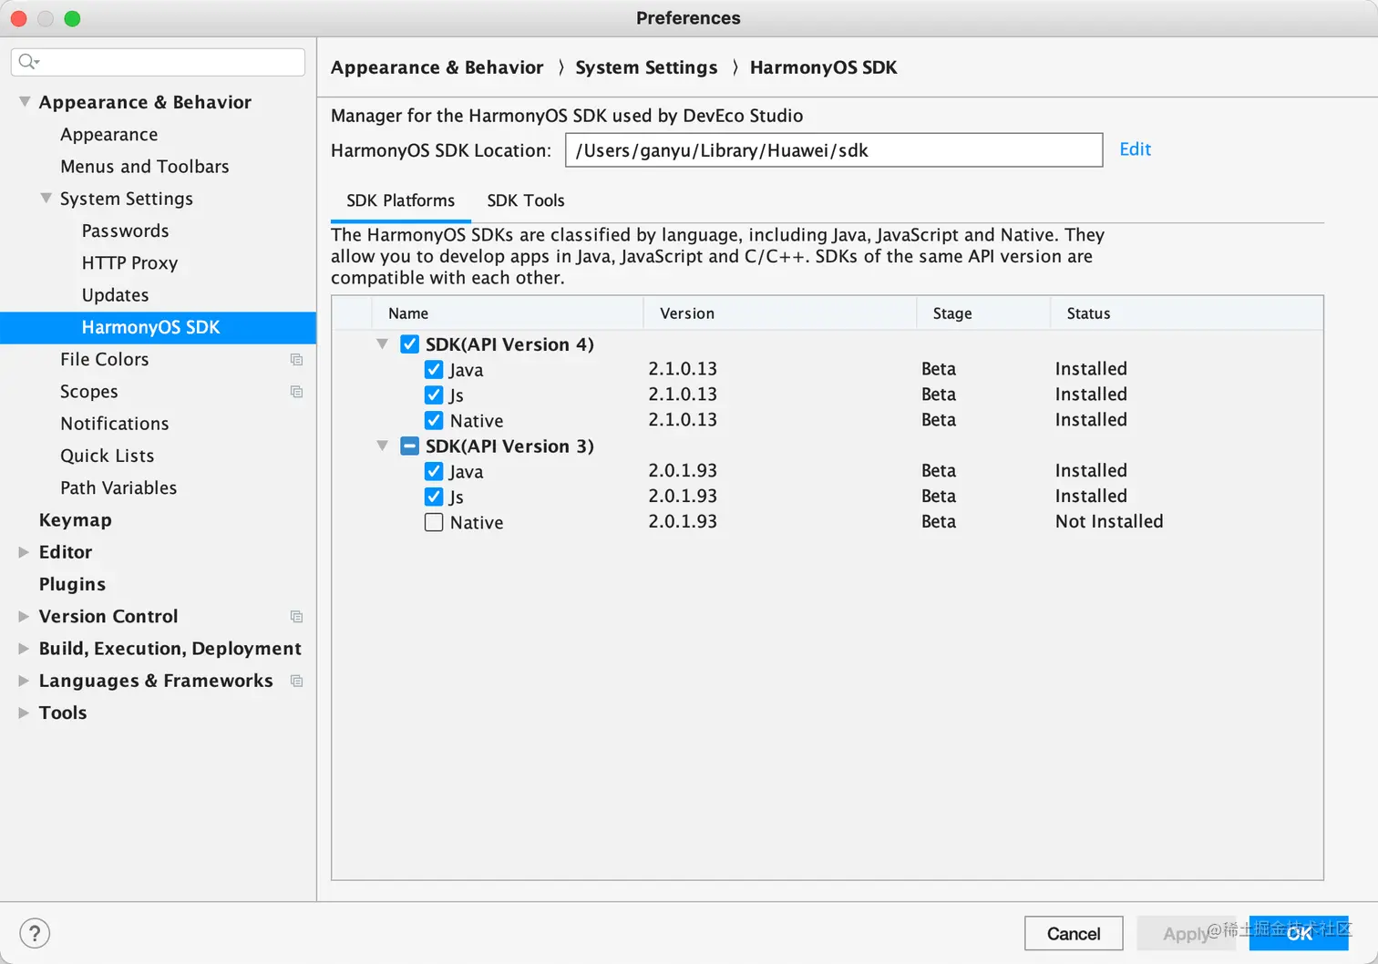1378x964 pixels.
Task: Open Quick Lists settings
Action: tap(107, 456)
